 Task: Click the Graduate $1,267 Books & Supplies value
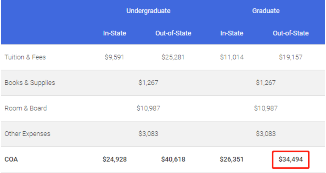click(x=266, y=83)
